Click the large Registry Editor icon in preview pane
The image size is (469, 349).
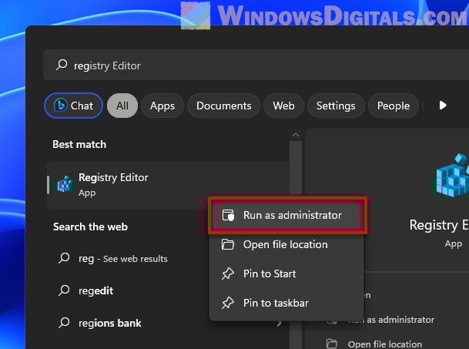[451, 175]
